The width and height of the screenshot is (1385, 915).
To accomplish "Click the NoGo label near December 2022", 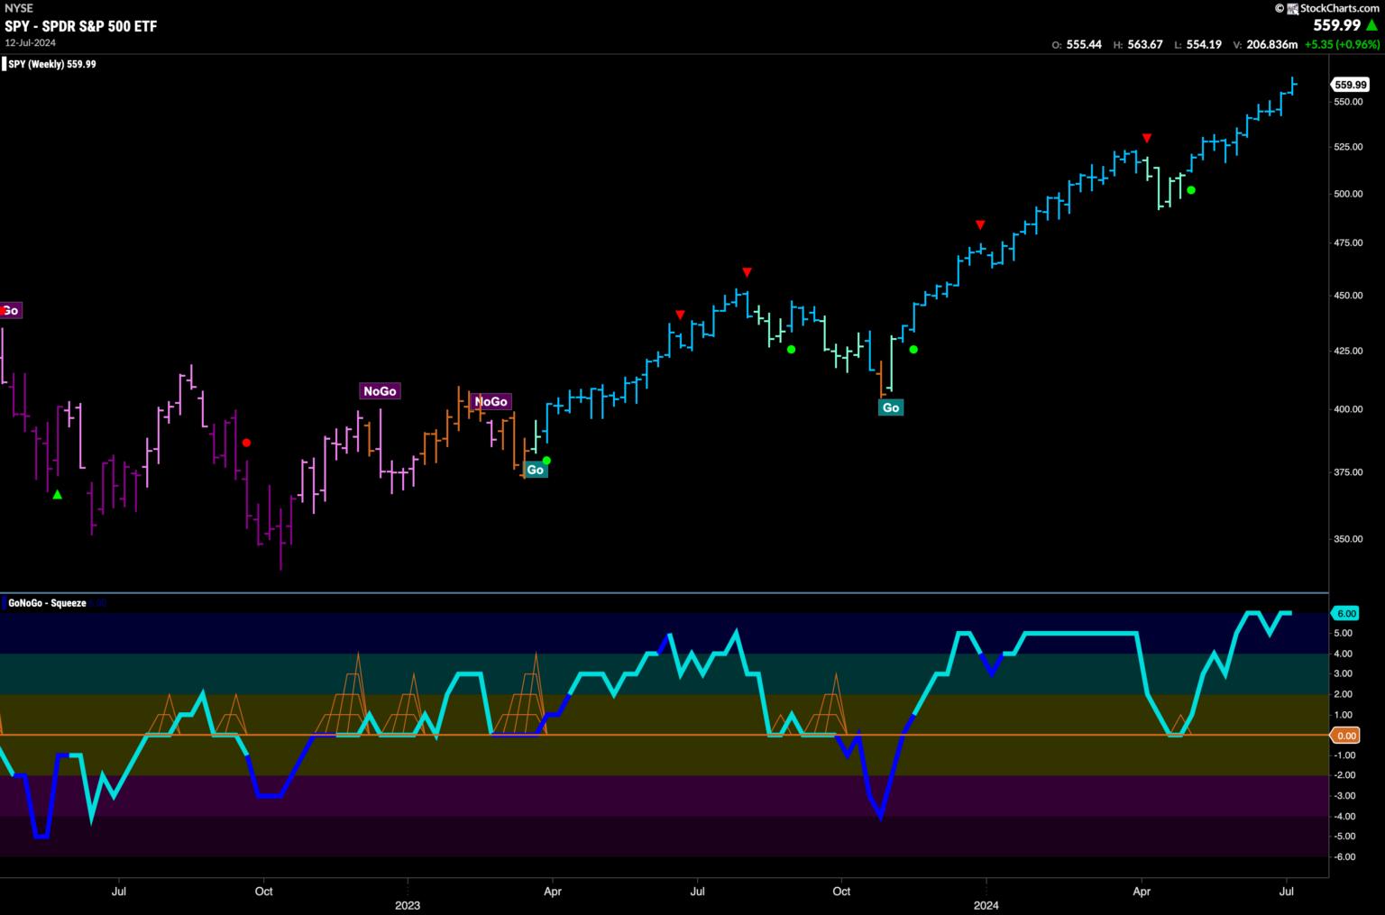I will (x=379, y=391).
